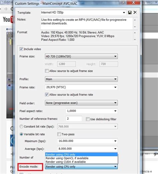Open the Average (bps) dropdown
The height and width of the screenshot is (174, 158).
(x=87, y=149)
